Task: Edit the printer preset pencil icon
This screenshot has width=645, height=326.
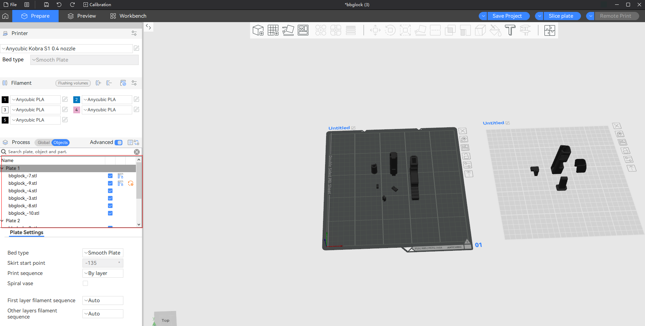Action: pos(136,48)
